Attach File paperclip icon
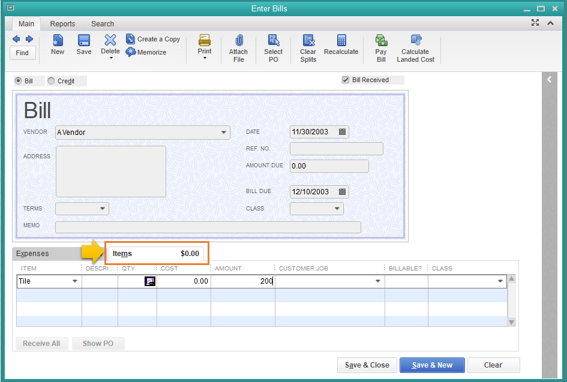 239,40
